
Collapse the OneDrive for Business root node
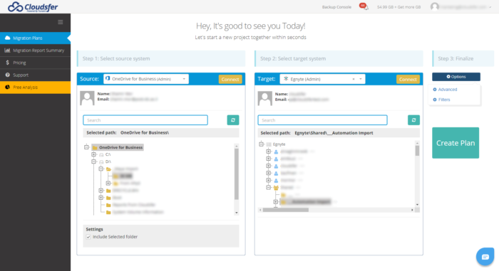[x=86, y=147]
